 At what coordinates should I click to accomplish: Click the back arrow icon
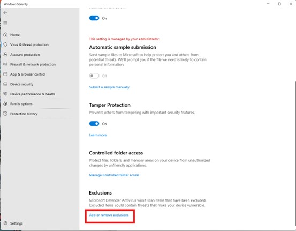click(x=5, y=13)
